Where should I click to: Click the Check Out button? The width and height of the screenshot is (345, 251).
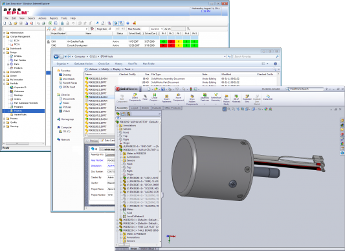coord(104,64)
